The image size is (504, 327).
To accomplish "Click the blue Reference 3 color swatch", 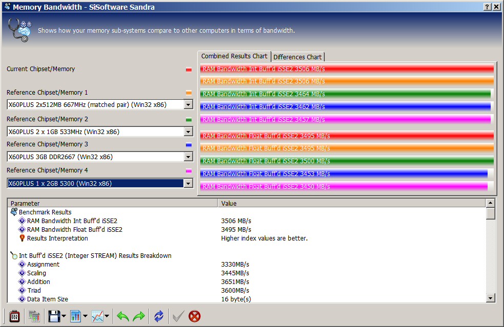I will (x=188, y=145).
